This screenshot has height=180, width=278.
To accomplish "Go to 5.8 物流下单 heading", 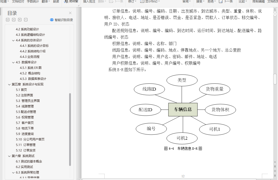I will pyautogui.click(x=25, y=128).
